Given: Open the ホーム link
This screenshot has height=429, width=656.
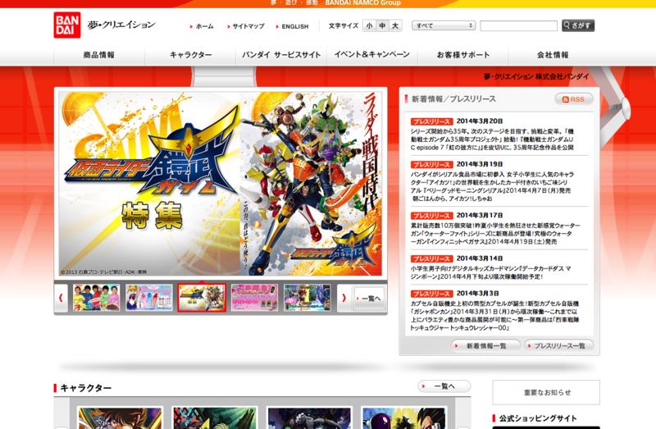Looking at the screenshot, I should point(202,26).
